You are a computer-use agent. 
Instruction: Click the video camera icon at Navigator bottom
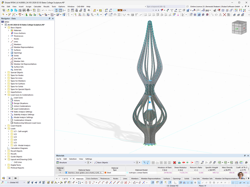[x=16, y=178]
